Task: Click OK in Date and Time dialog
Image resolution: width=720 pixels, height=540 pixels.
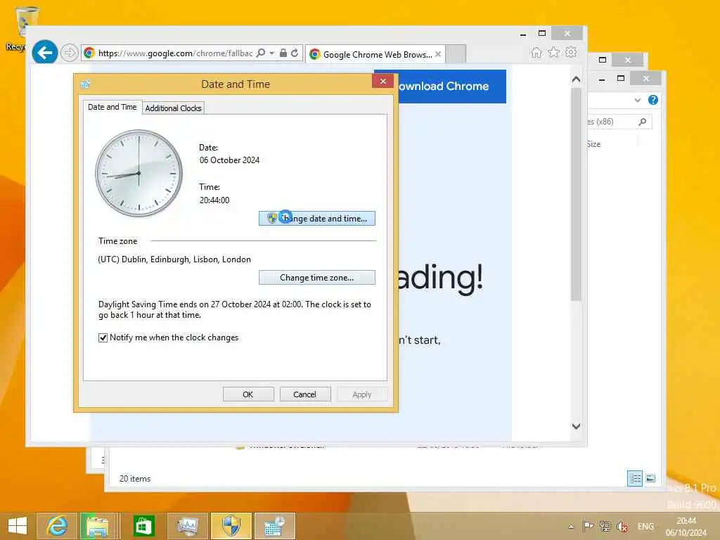Action: (x=248, y=394)
